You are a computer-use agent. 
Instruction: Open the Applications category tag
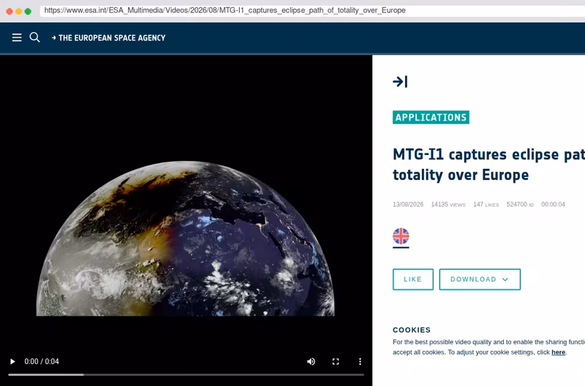coord(431,118)
